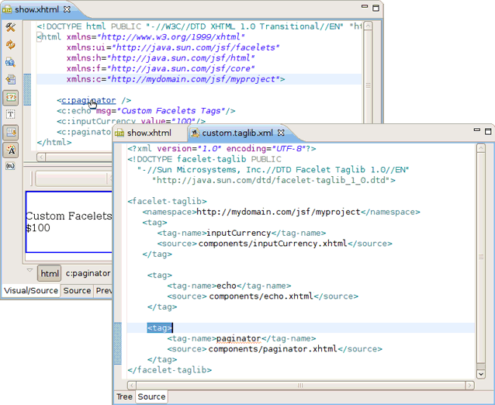Minimize the back show.xhtml editor pane
The height and width of the screenshot is (405, 495).
(x=365, y=6)
